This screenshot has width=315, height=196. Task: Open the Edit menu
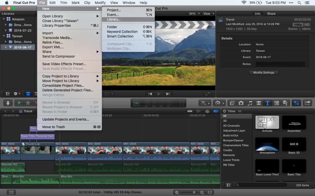coord(52,2)
